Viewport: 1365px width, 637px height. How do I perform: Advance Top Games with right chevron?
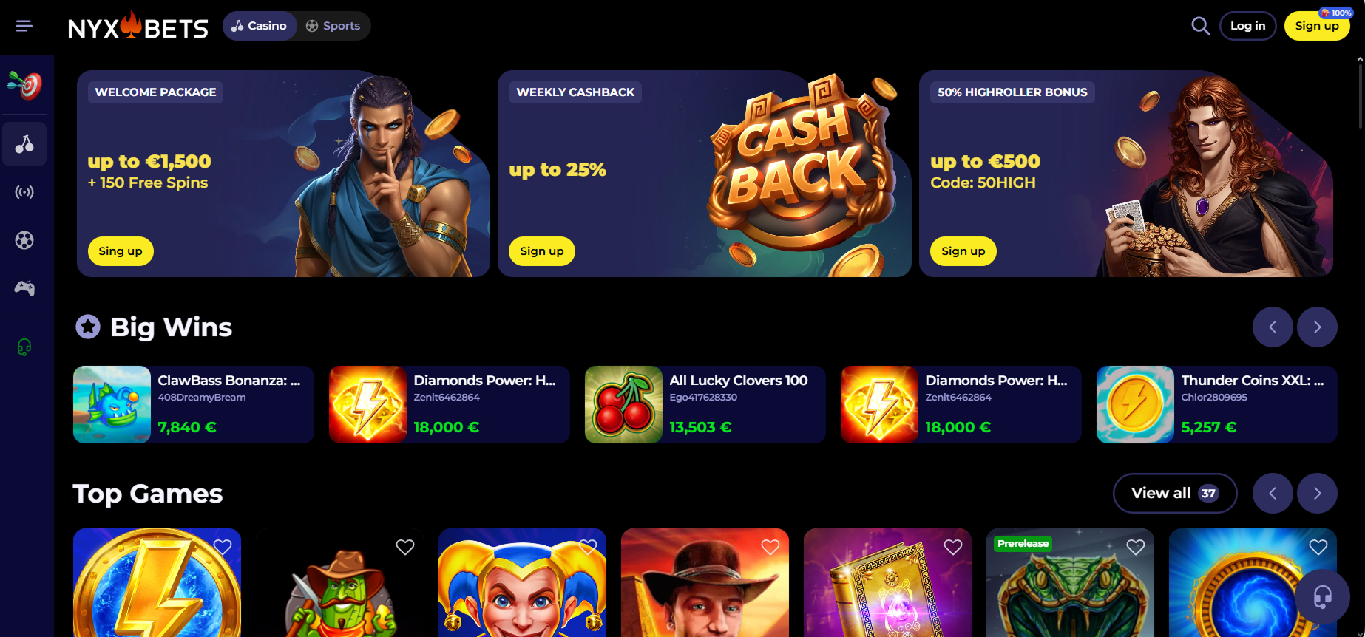1317,493
